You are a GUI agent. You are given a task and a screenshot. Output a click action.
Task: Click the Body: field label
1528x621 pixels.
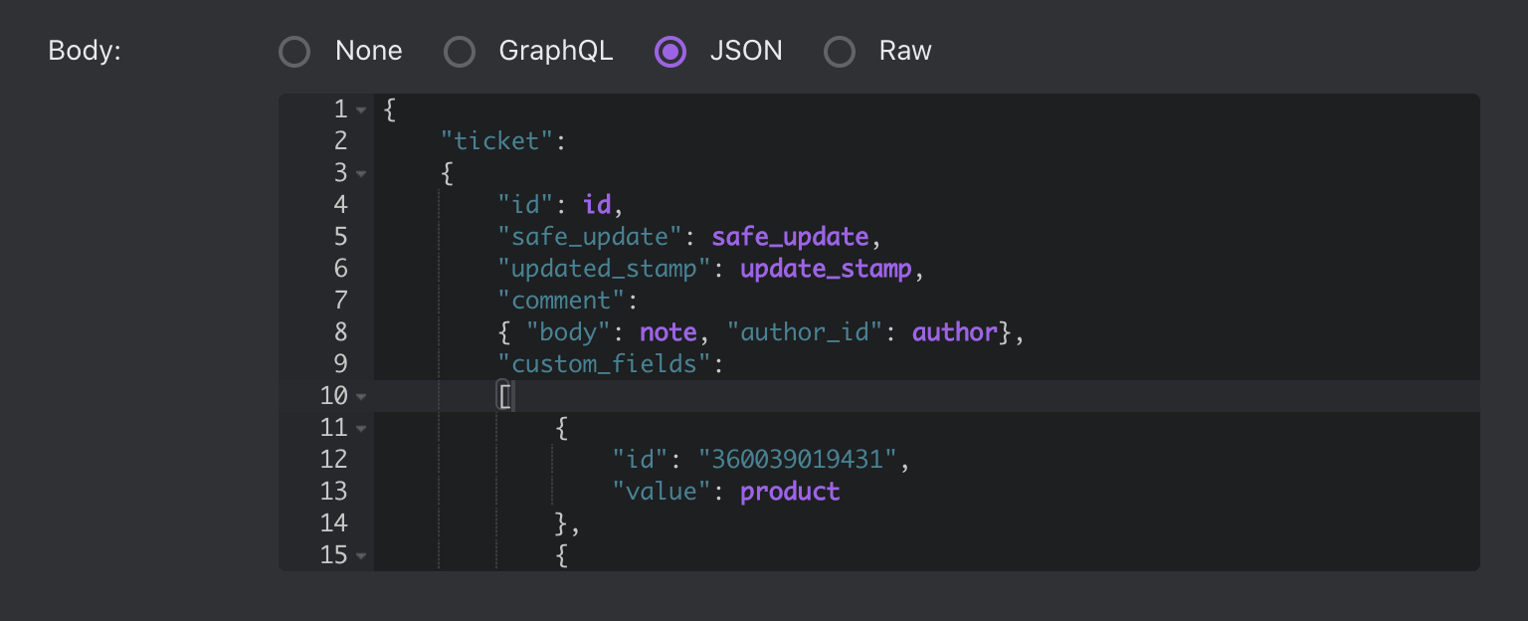coord(85,51)
